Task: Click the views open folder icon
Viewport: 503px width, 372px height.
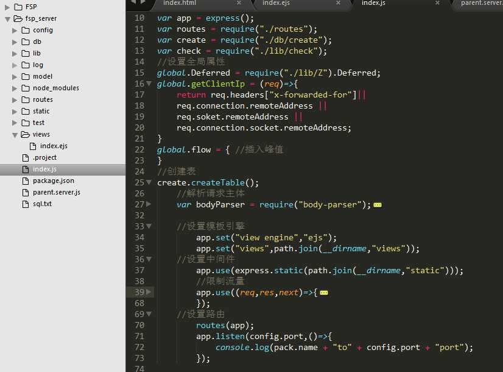Action: 26,134
